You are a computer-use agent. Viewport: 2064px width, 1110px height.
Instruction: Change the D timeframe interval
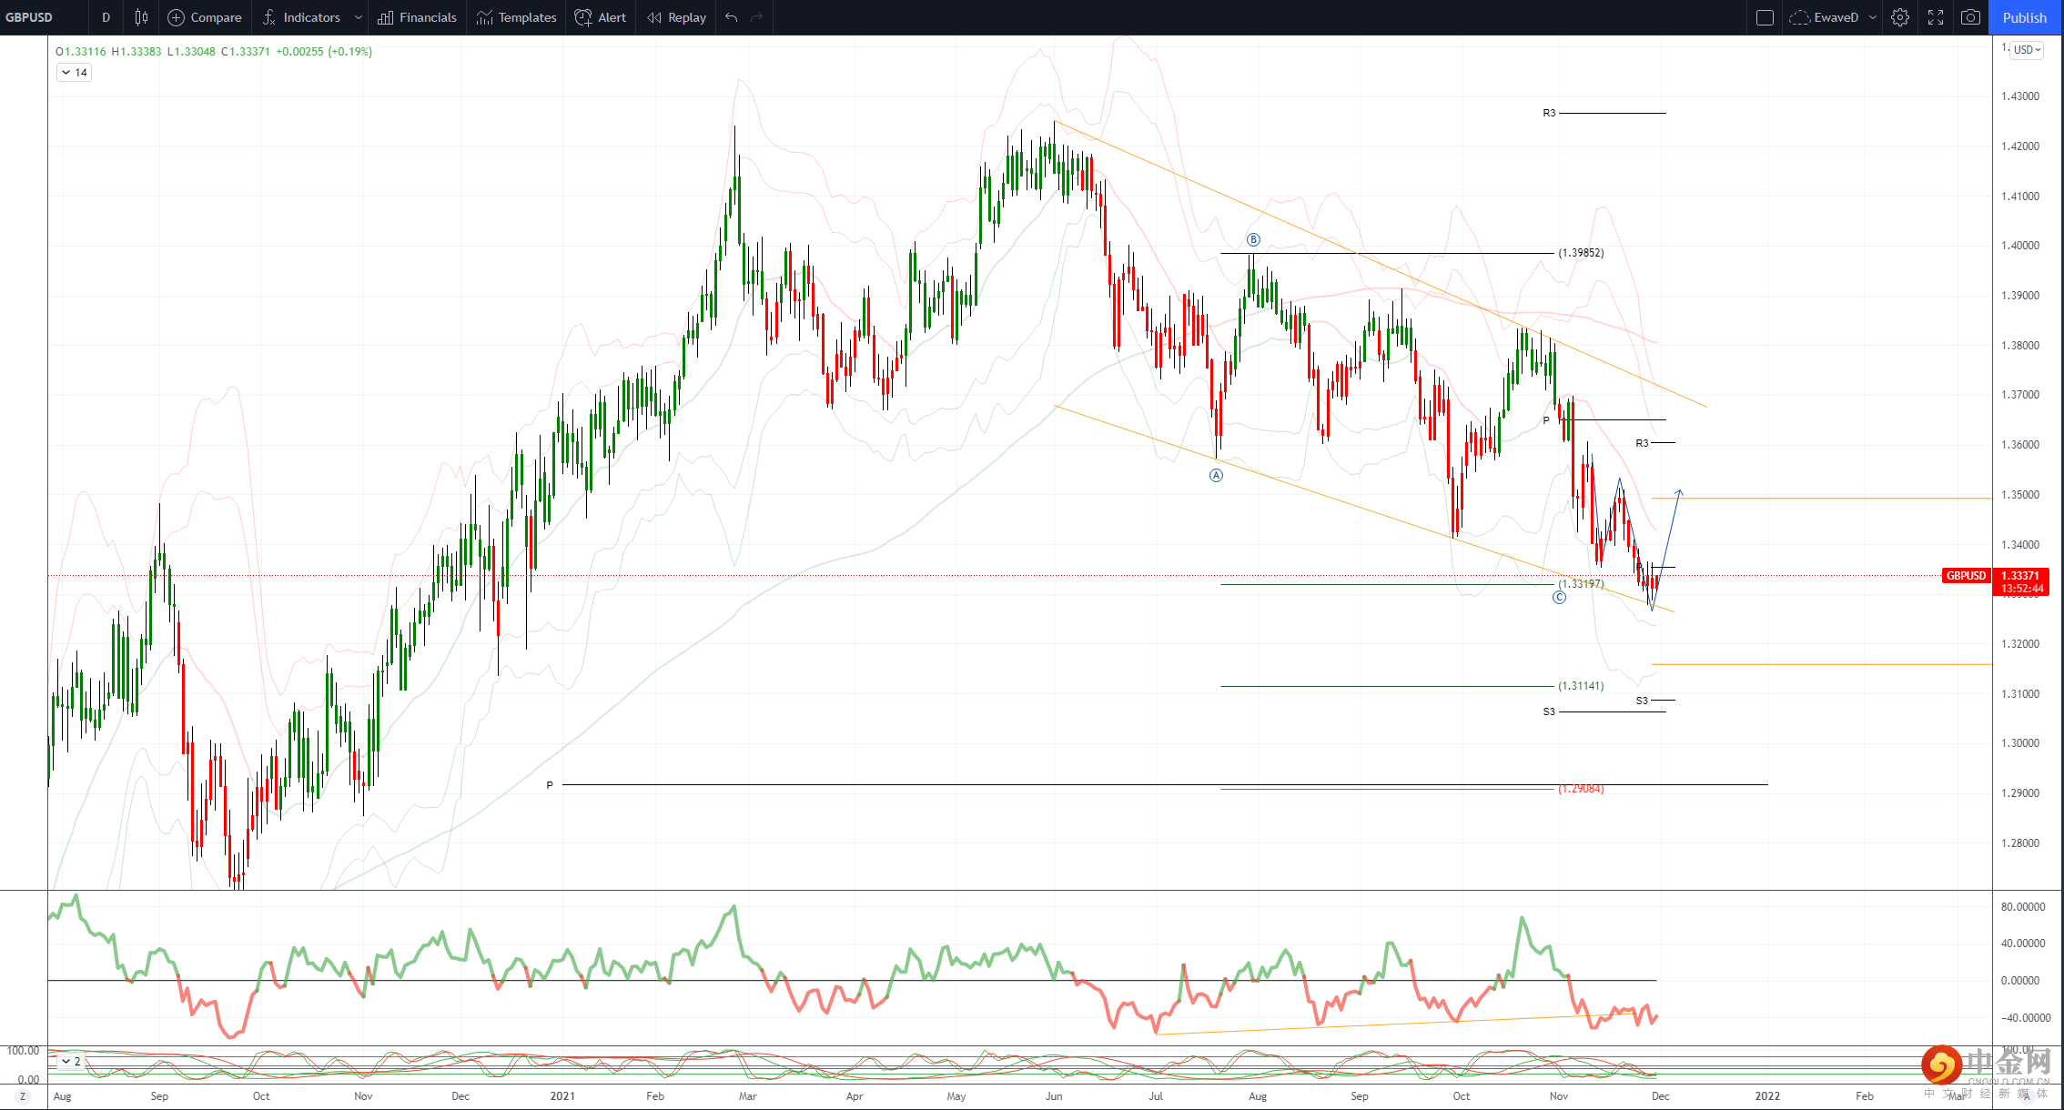(106, 17)
